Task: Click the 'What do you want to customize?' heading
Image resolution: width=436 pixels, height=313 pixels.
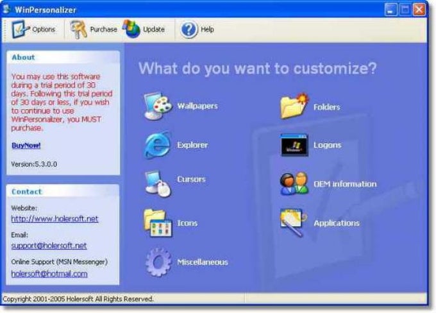Action: 258,68
